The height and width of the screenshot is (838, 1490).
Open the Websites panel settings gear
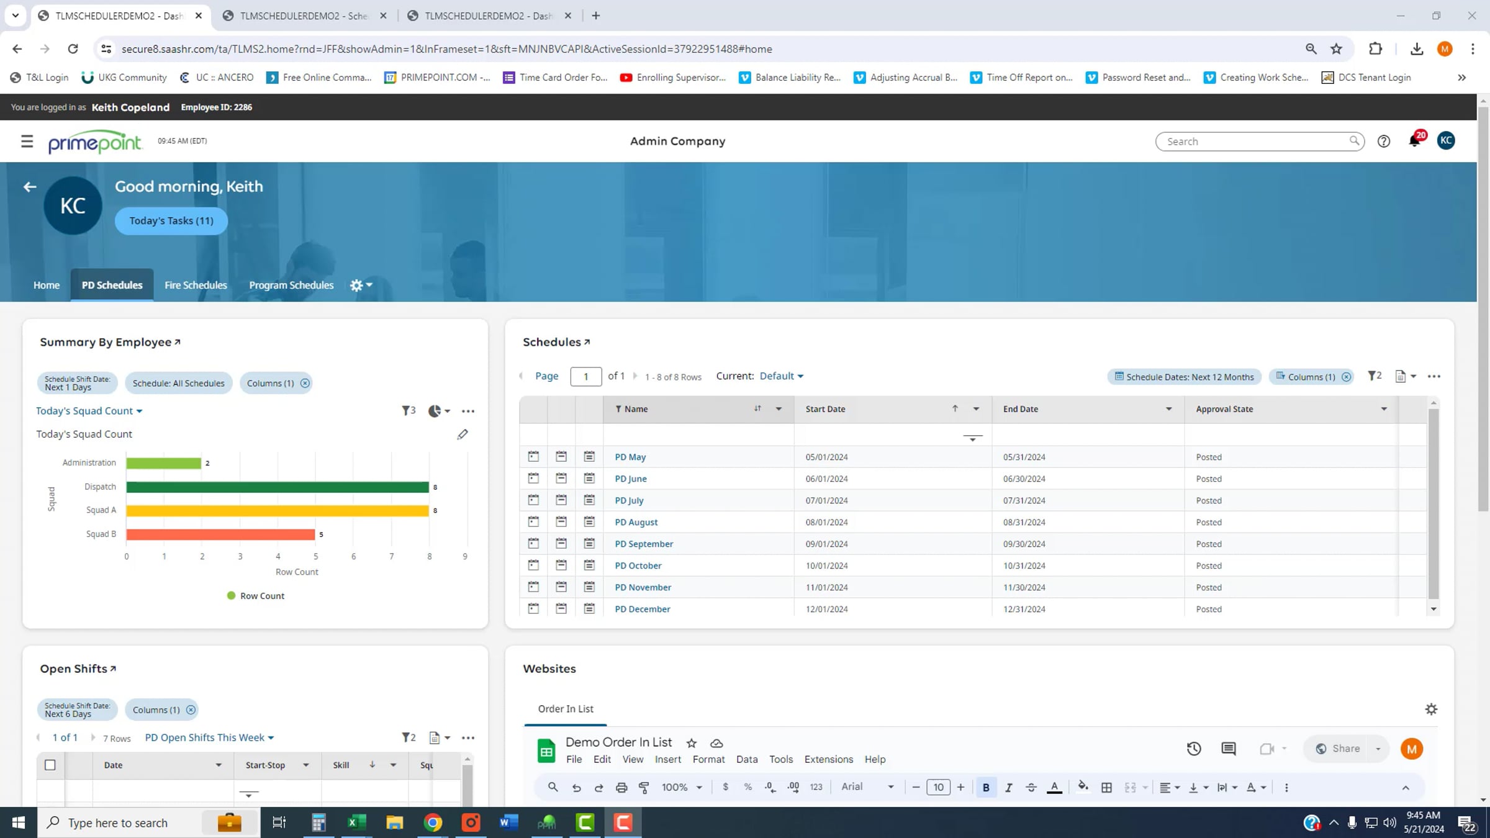(x=1431, y=709)
